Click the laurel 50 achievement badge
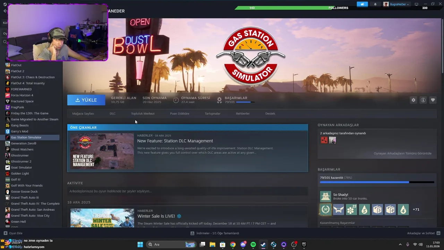 (325, 209)
